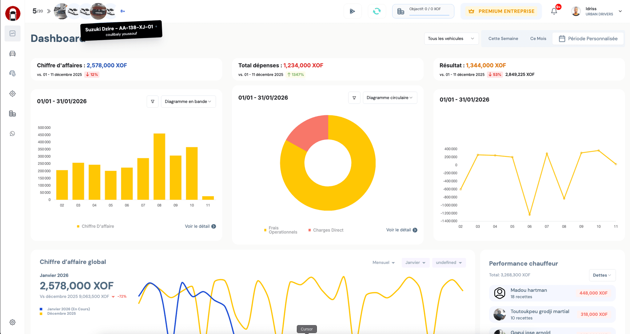Viewport: 630px width, 334px height.
Task: Switch to the Ce Mois tab
Action: (538, 38)
